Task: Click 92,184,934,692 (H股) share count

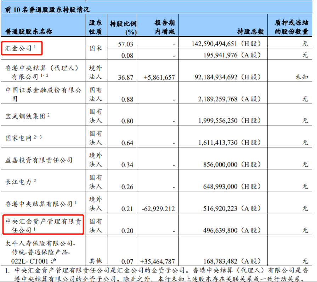Action: coord(228,77)
